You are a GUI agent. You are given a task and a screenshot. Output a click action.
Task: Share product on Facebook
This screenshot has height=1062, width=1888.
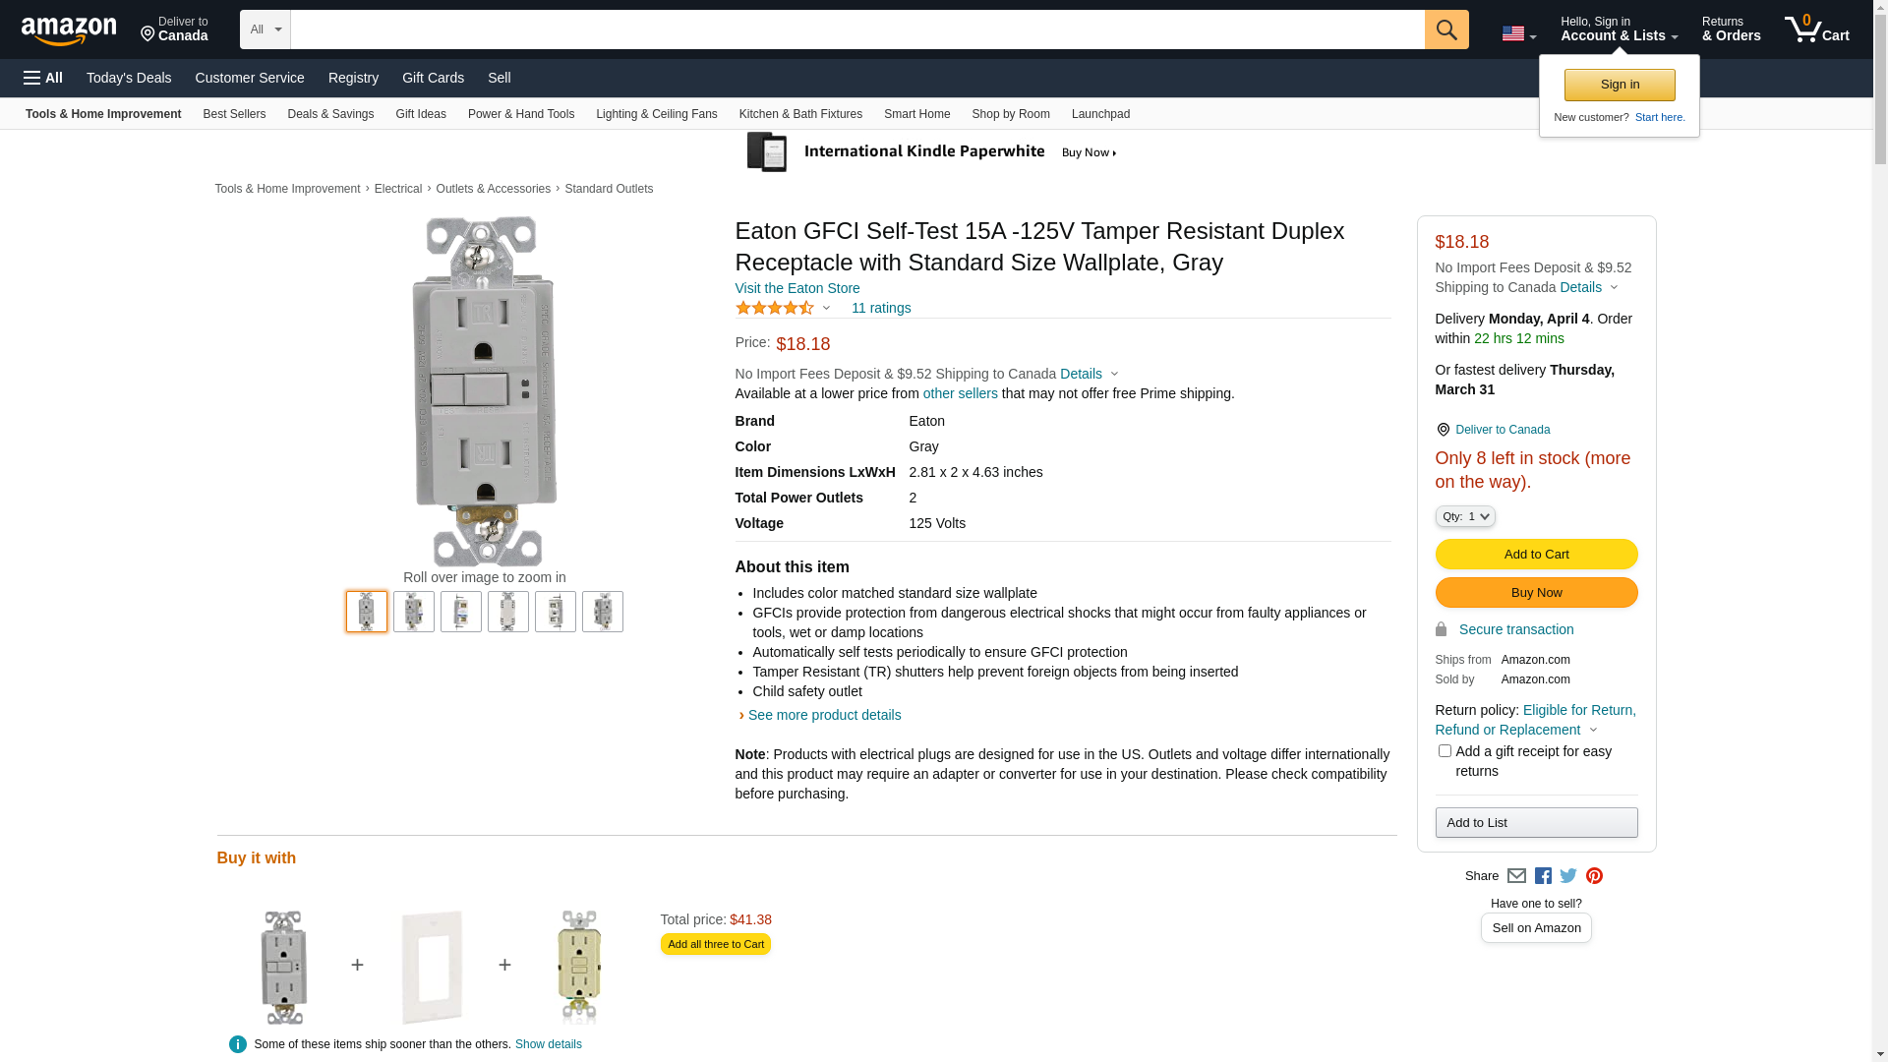point(1543,876)
